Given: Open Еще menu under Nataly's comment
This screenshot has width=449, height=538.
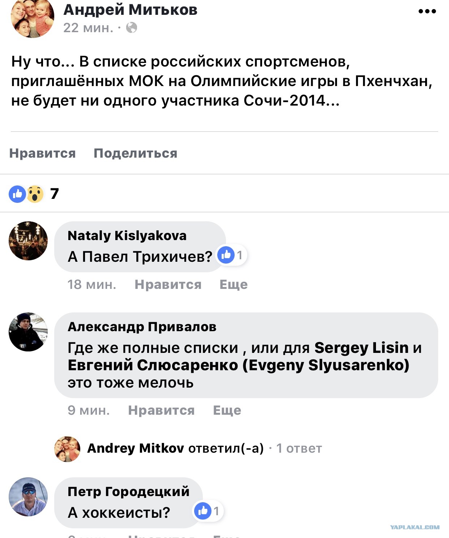Looking at the screenshot, I should pyautogui.click(x=234, y=285).
